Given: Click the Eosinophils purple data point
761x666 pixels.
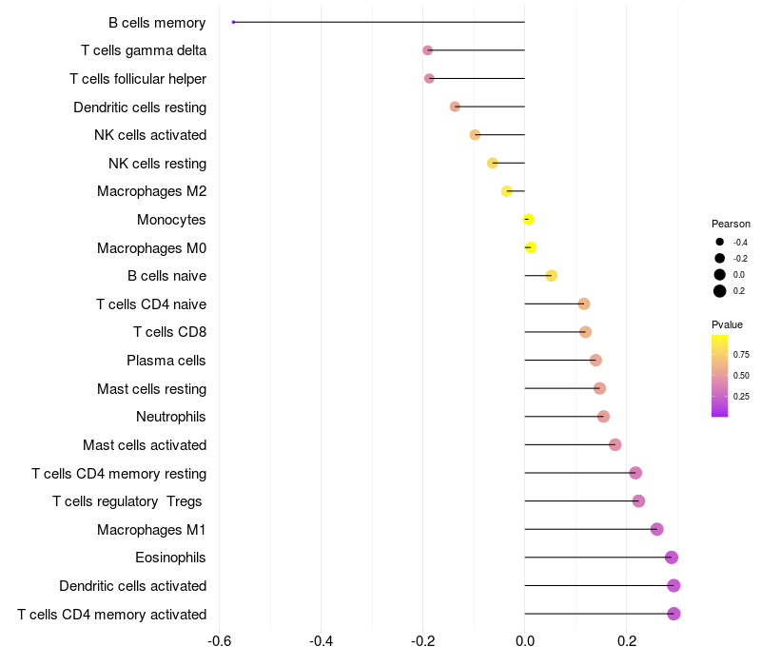Looking at the screenshot, I should click(672, 558).
